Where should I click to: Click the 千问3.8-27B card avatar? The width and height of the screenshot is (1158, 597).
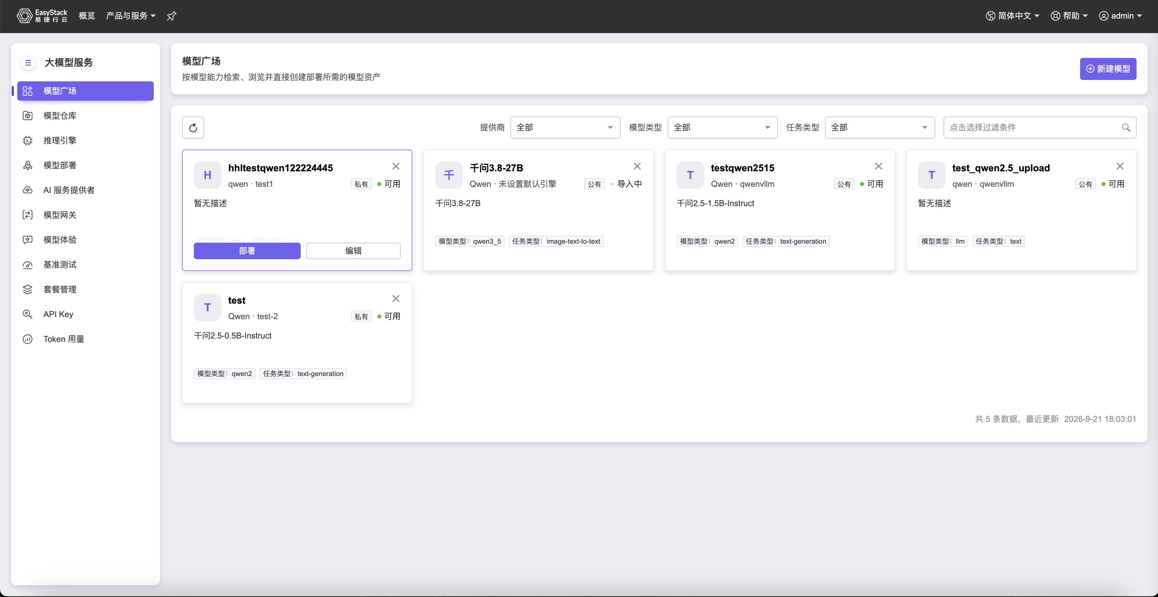click(x=449, y=175)
